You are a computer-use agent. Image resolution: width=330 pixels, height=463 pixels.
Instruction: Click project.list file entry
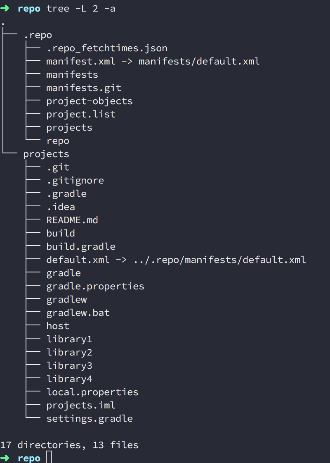(x=81, y=114)
